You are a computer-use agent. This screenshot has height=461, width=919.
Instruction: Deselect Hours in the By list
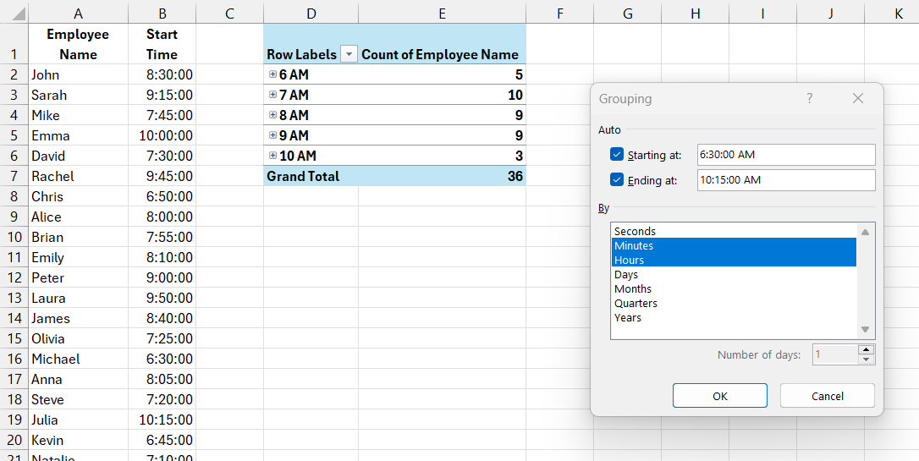coord(734,260)
